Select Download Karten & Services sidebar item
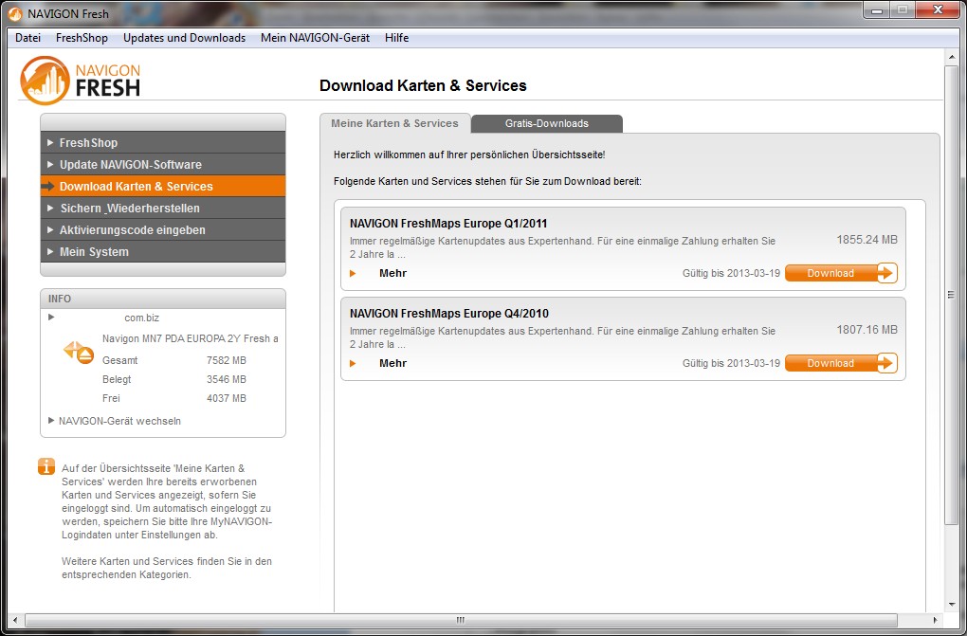967x636 pixels. click(x=163, y=187)
